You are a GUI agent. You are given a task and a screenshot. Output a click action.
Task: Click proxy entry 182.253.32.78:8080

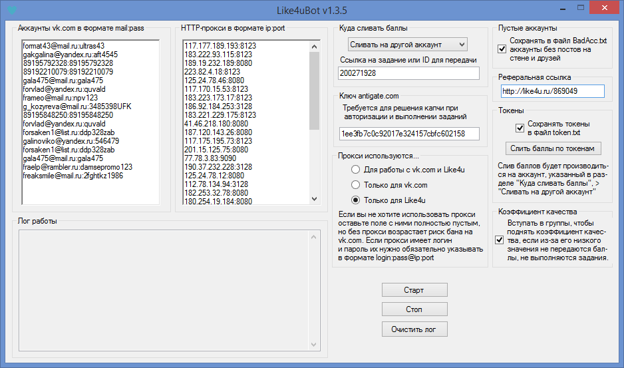click(x=216, y=193)
